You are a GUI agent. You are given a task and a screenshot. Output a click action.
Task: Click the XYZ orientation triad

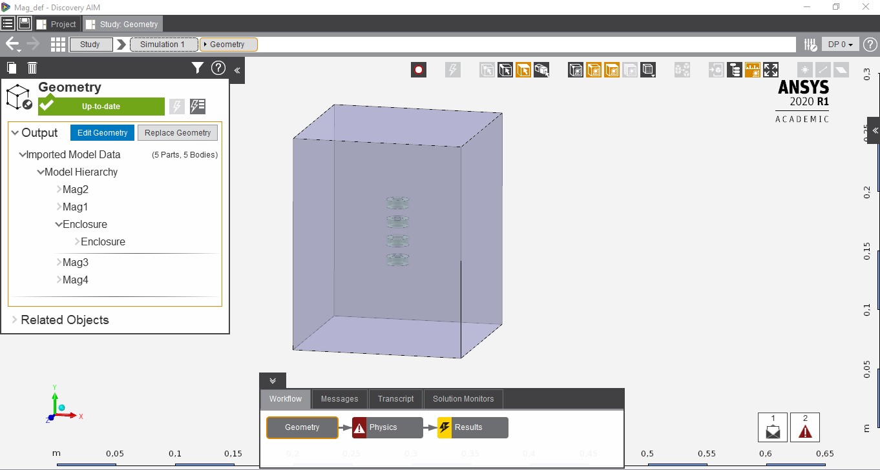click(62, 405)
